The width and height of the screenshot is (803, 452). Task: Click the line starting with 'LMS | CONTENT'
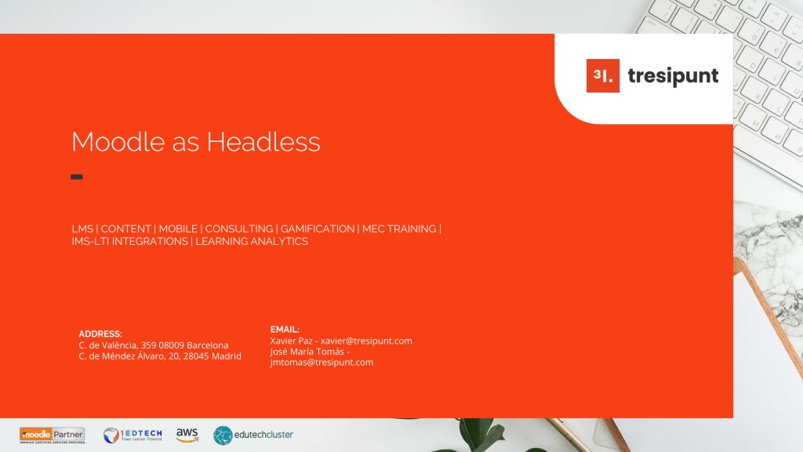coord(256,229)
